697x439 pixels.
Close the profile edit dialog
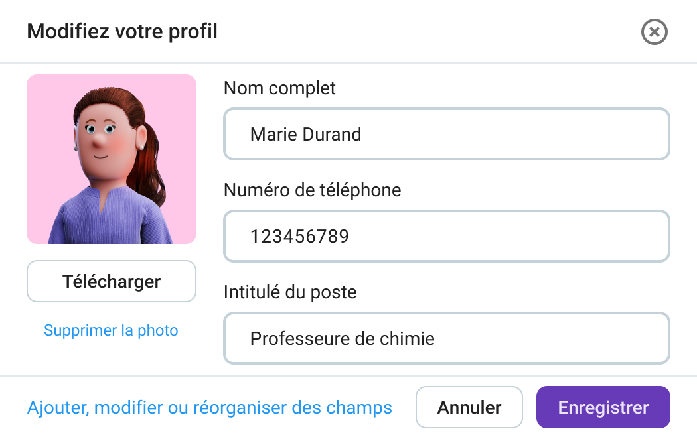coord(654,32)
